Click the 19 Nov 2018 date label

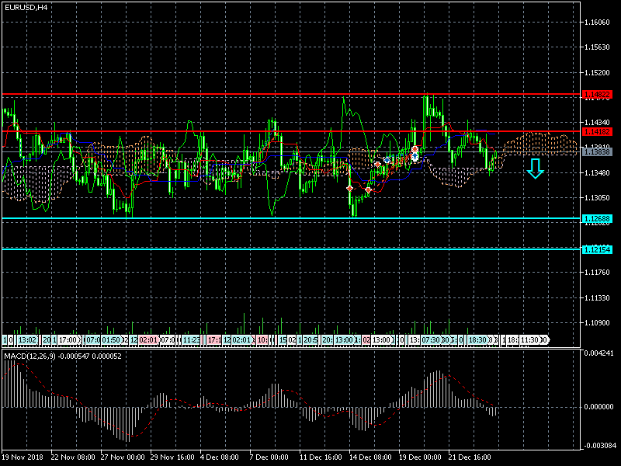click(22, 457)
